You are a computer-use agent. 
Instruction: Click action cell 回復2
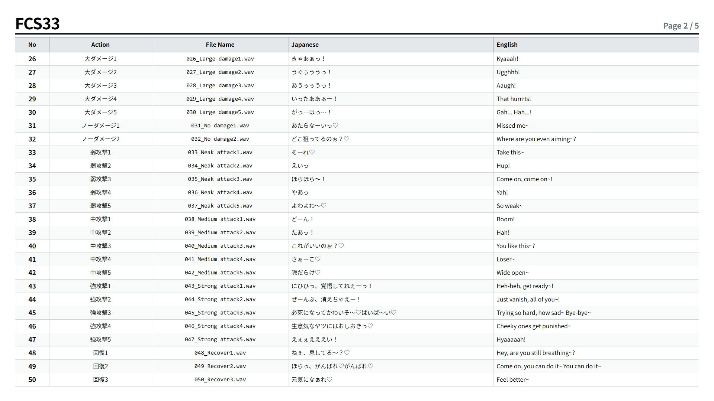point(100,366)
